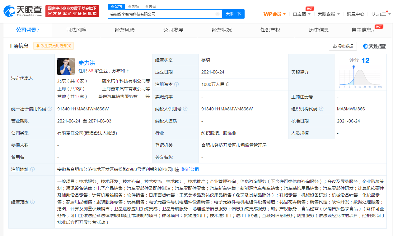The image size is (393, 236).
Task: Expand the 天眼企服 dropdown
Action: 329,14
